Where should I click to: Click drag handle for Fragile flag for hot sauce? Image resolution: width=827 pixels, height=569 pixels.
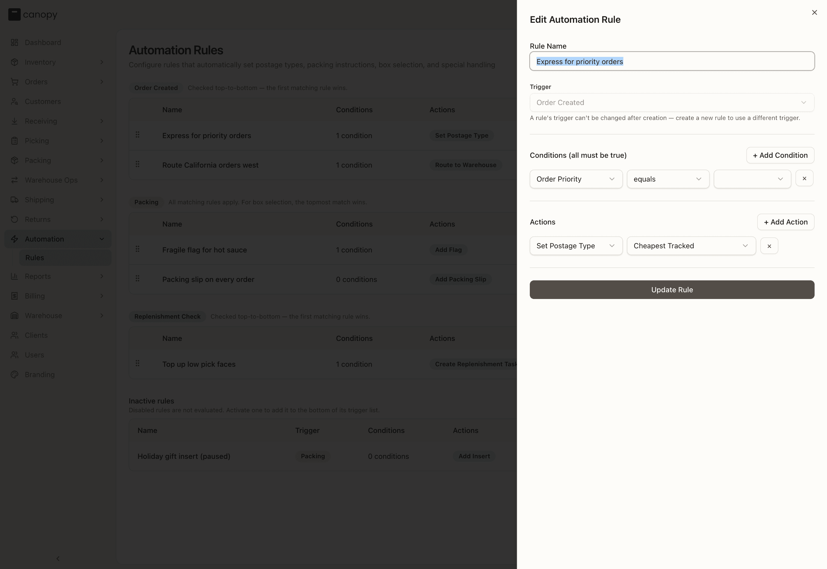(x=137, y=249)
